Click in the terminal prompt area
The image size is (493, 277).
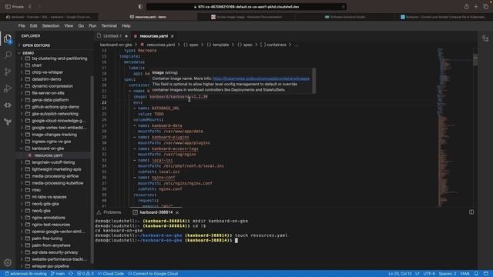tap(236, 241)
